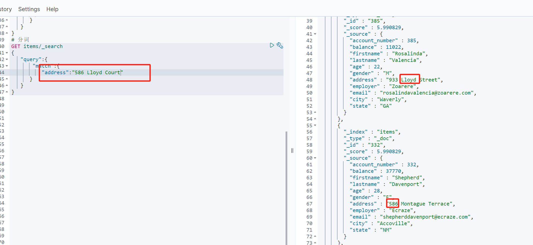
Task: Click the "firstname" : "Rosalinda" line
Action: [x=389, y=54]
